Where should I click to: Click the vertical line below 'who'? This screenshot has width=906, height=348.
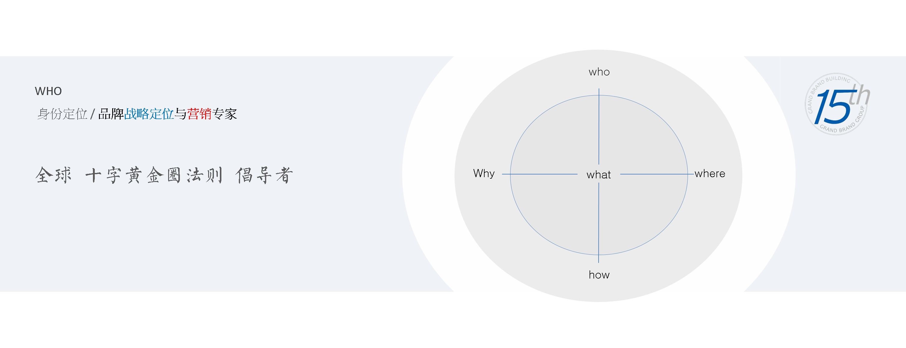point(599,127)
